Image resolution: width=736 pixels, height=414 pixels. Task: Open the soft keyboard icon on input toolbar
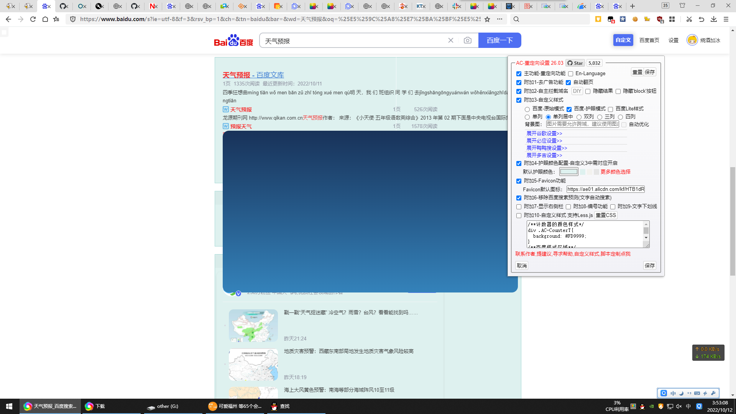tap(697, 393)
